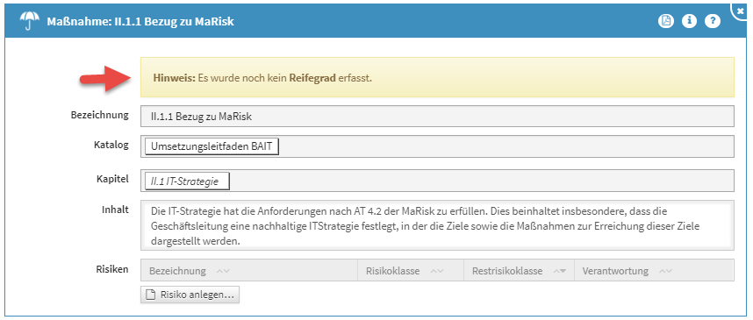Click into the Bezeichnung text field
This screenshot has height=320, width=753.
point(437,116)
